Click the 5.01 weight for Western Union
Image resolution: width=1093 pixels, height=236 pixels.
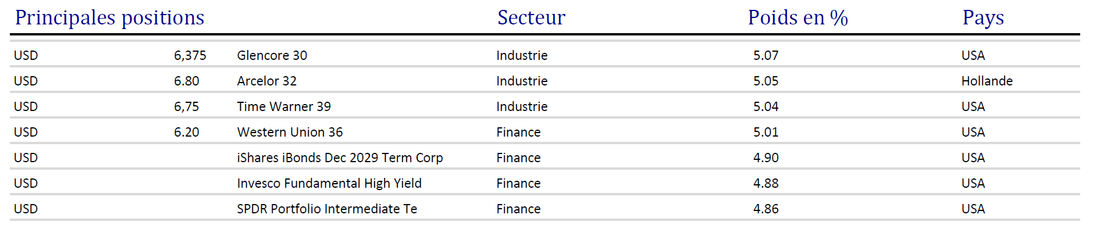(x=766, y=132)
